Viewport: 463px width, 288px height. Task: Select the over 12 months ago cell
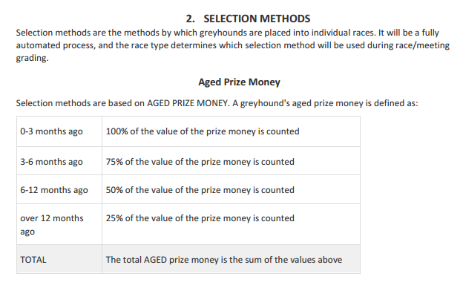click(x=59, y=224)
